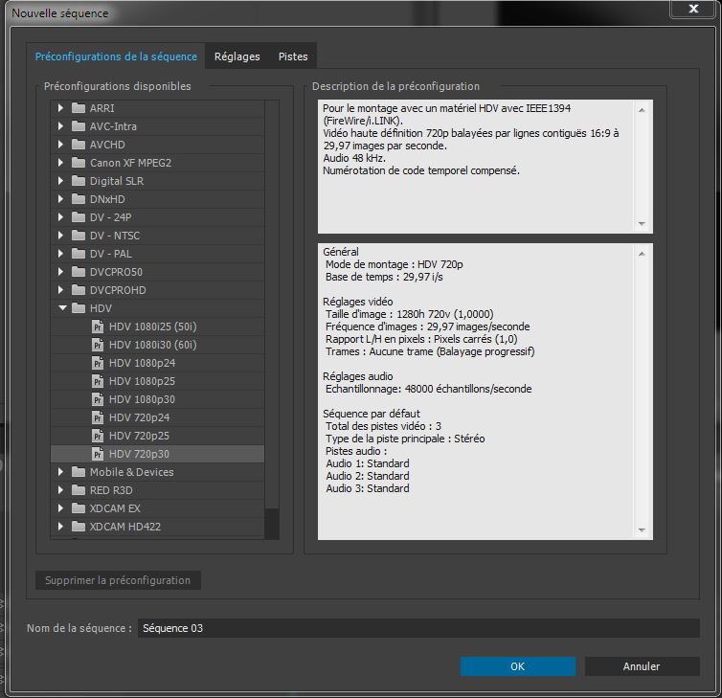Click the DV - NTSC folder icon
This screenshot has height=698, width=722.
[79, 236]
